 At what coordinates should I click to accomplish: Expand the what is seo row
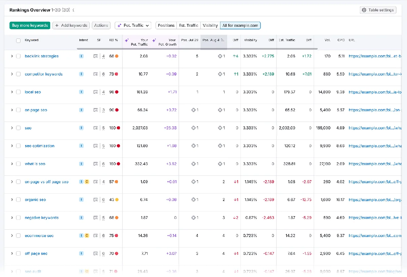(12, 164)
